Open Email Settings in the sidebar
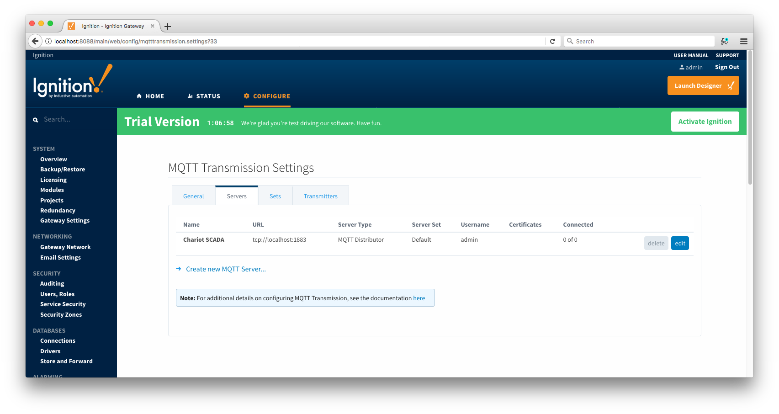The image size is (779, 414). (60, 257)
